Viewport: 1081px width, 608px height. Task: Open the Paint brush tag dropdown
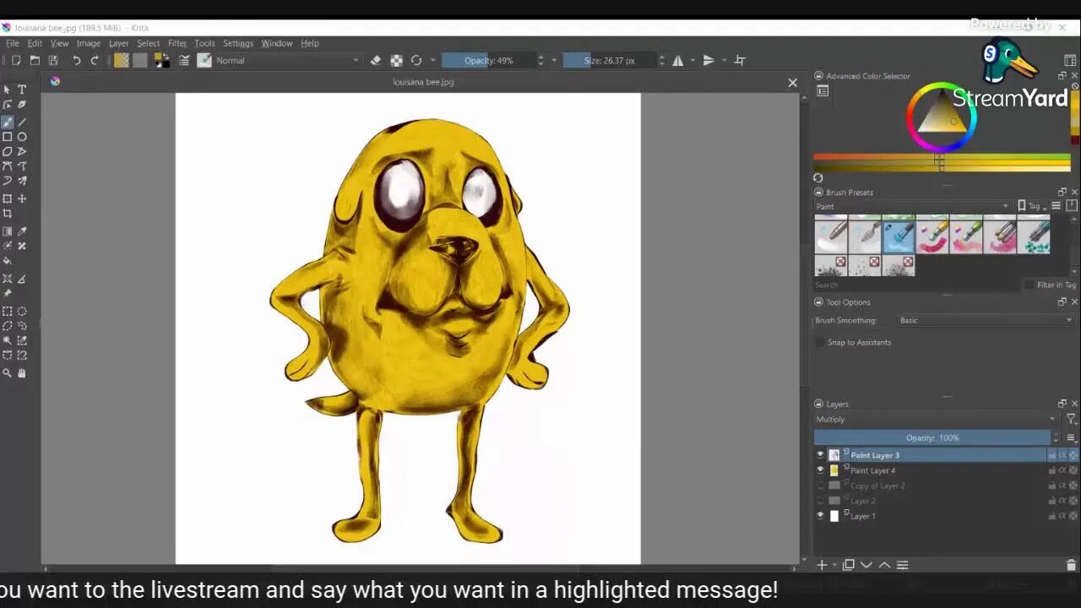pyautogui.click(x=912, y=206)
